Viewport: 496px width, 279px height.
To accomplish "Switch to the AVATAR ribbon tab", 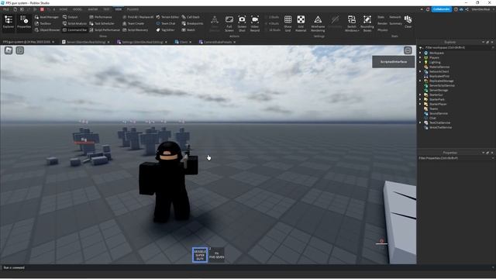I will click(93, 9).
